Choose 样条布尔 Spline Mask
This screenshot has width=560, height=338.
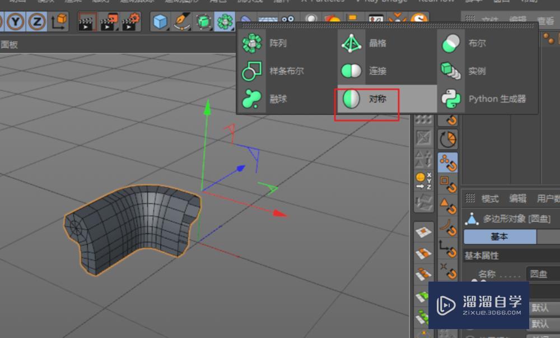(x=287, y=71)
